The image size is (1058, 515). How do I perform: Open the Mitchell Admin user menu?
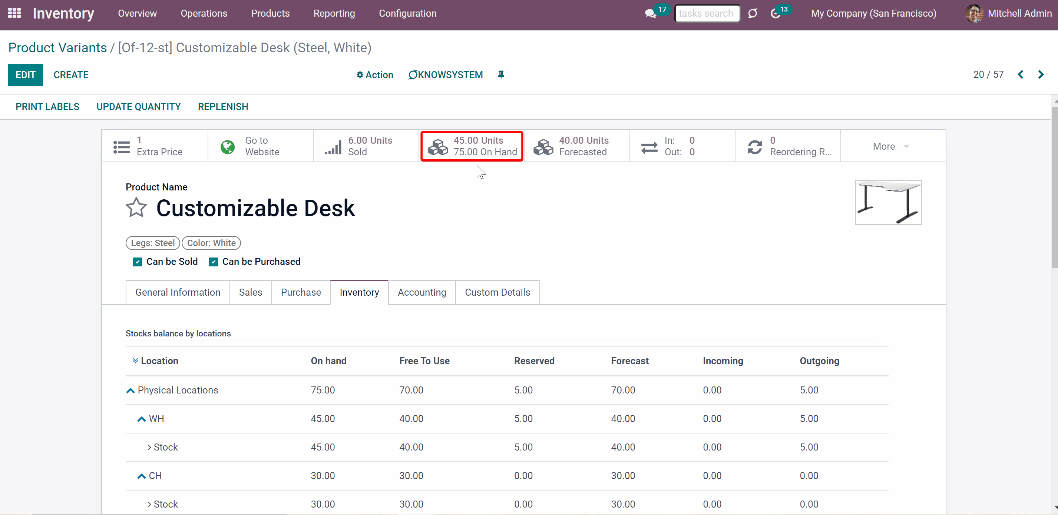point(1008,14)
